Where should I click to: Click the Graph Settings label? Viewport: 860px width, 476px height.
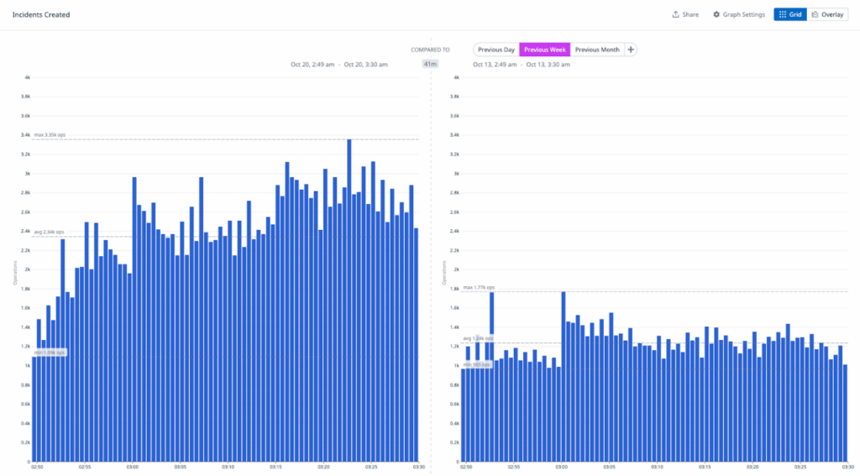[744, 14]
